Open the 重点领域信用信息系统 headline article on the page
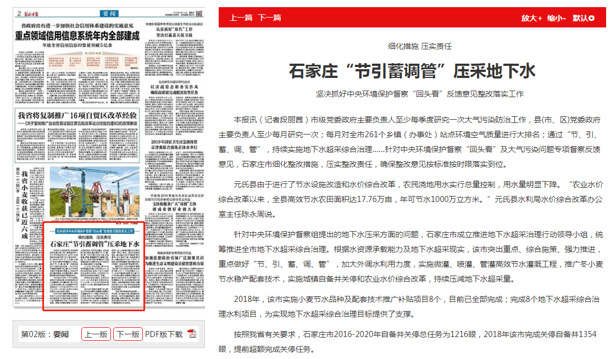The width and height of the screenshot is (616, 359). tap(77, 36)
